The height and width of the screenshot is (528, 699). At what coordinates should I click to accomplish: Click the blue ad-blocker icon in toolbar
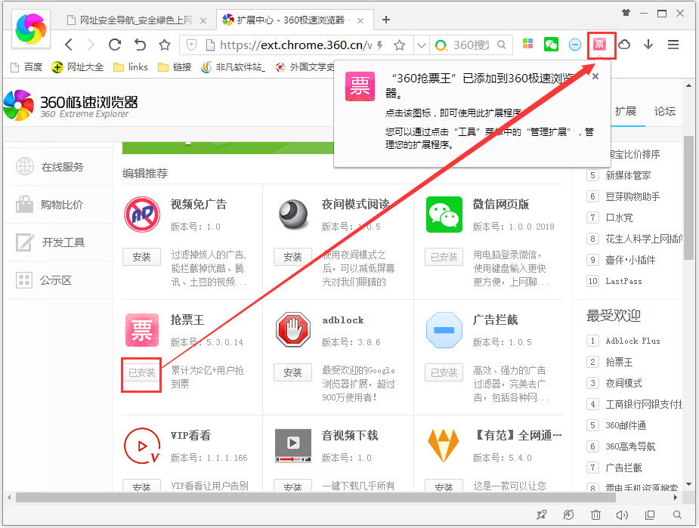click(x=575, y=45)
